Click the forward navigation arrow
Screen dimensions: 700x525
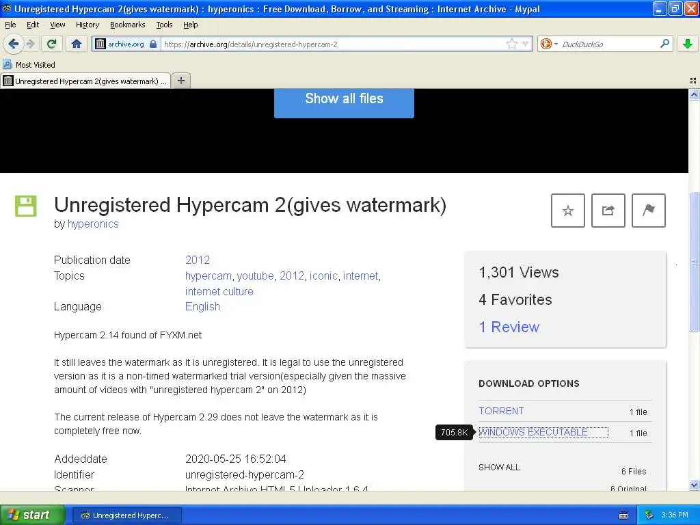30,44
